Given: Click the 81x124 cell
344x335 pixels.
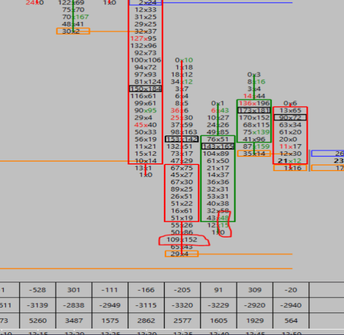Looking at the screenshot, I should [x=148, y=81].
